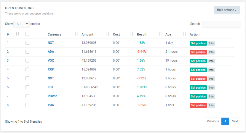Select page 1 in pagination
Viewport: 246px width, 133px height.
[x=225, y=121]
